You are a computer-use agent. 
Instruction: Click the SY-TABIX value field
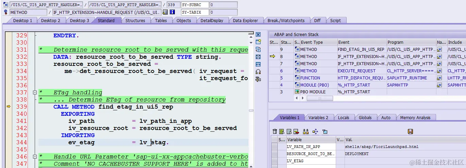pos(223,12)
